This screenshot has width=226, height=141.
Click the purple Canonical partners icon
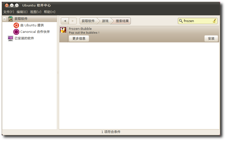click(16, 32)
